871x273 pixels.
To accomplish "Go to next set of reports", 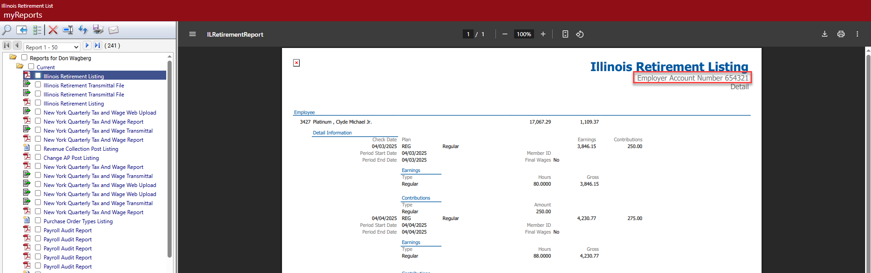I will click(x=87, y=45).
